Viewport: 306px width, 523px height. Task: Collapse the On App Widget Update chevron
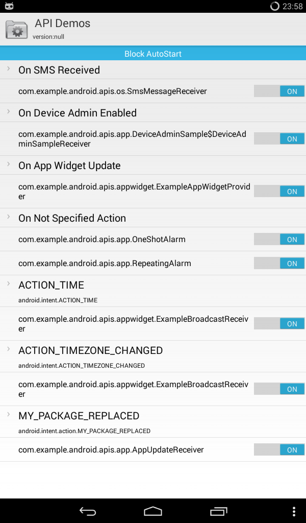click(9, 164)
